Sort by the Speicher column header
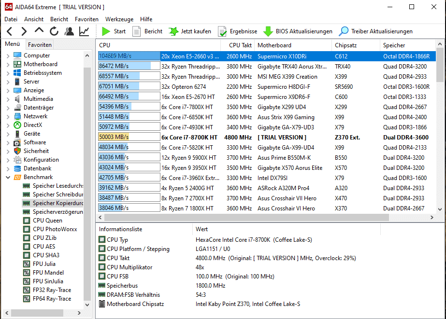This screenshot has width=446, height=319. coord(408,45)
